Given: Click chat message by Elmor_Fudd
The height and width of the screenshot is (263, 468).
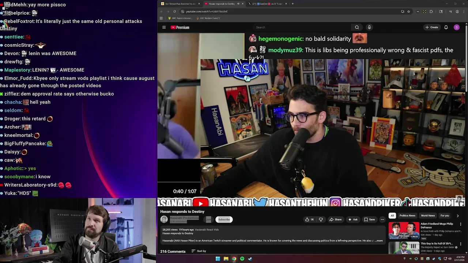Looking at the screenshot, I should (x=77, y=82).
